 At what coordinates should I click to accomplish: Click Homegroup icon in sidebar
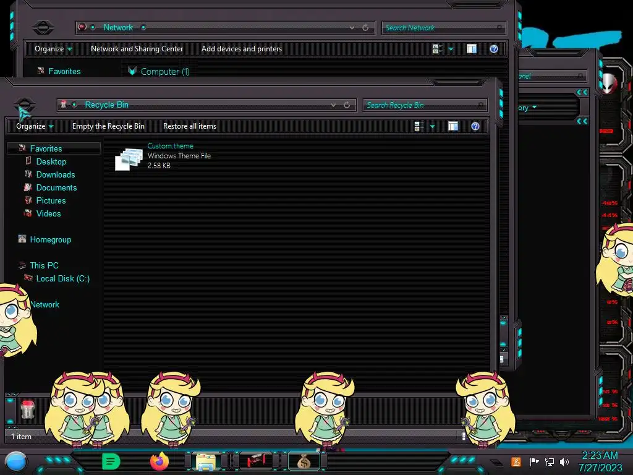pyautogui.click(x=22, y=239)
